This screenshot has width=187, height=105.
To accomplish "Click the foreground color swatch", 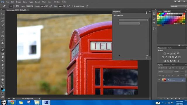I will [2, 89].
